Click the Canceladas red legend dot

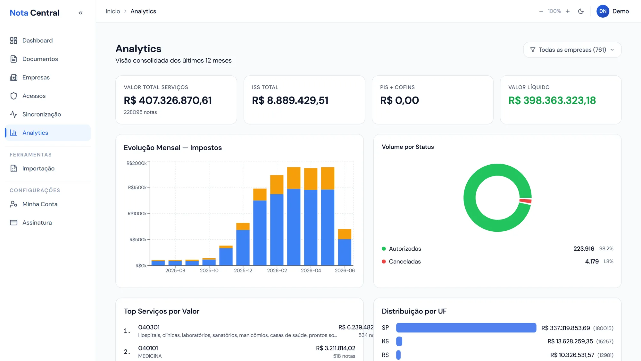click(384, 262)
